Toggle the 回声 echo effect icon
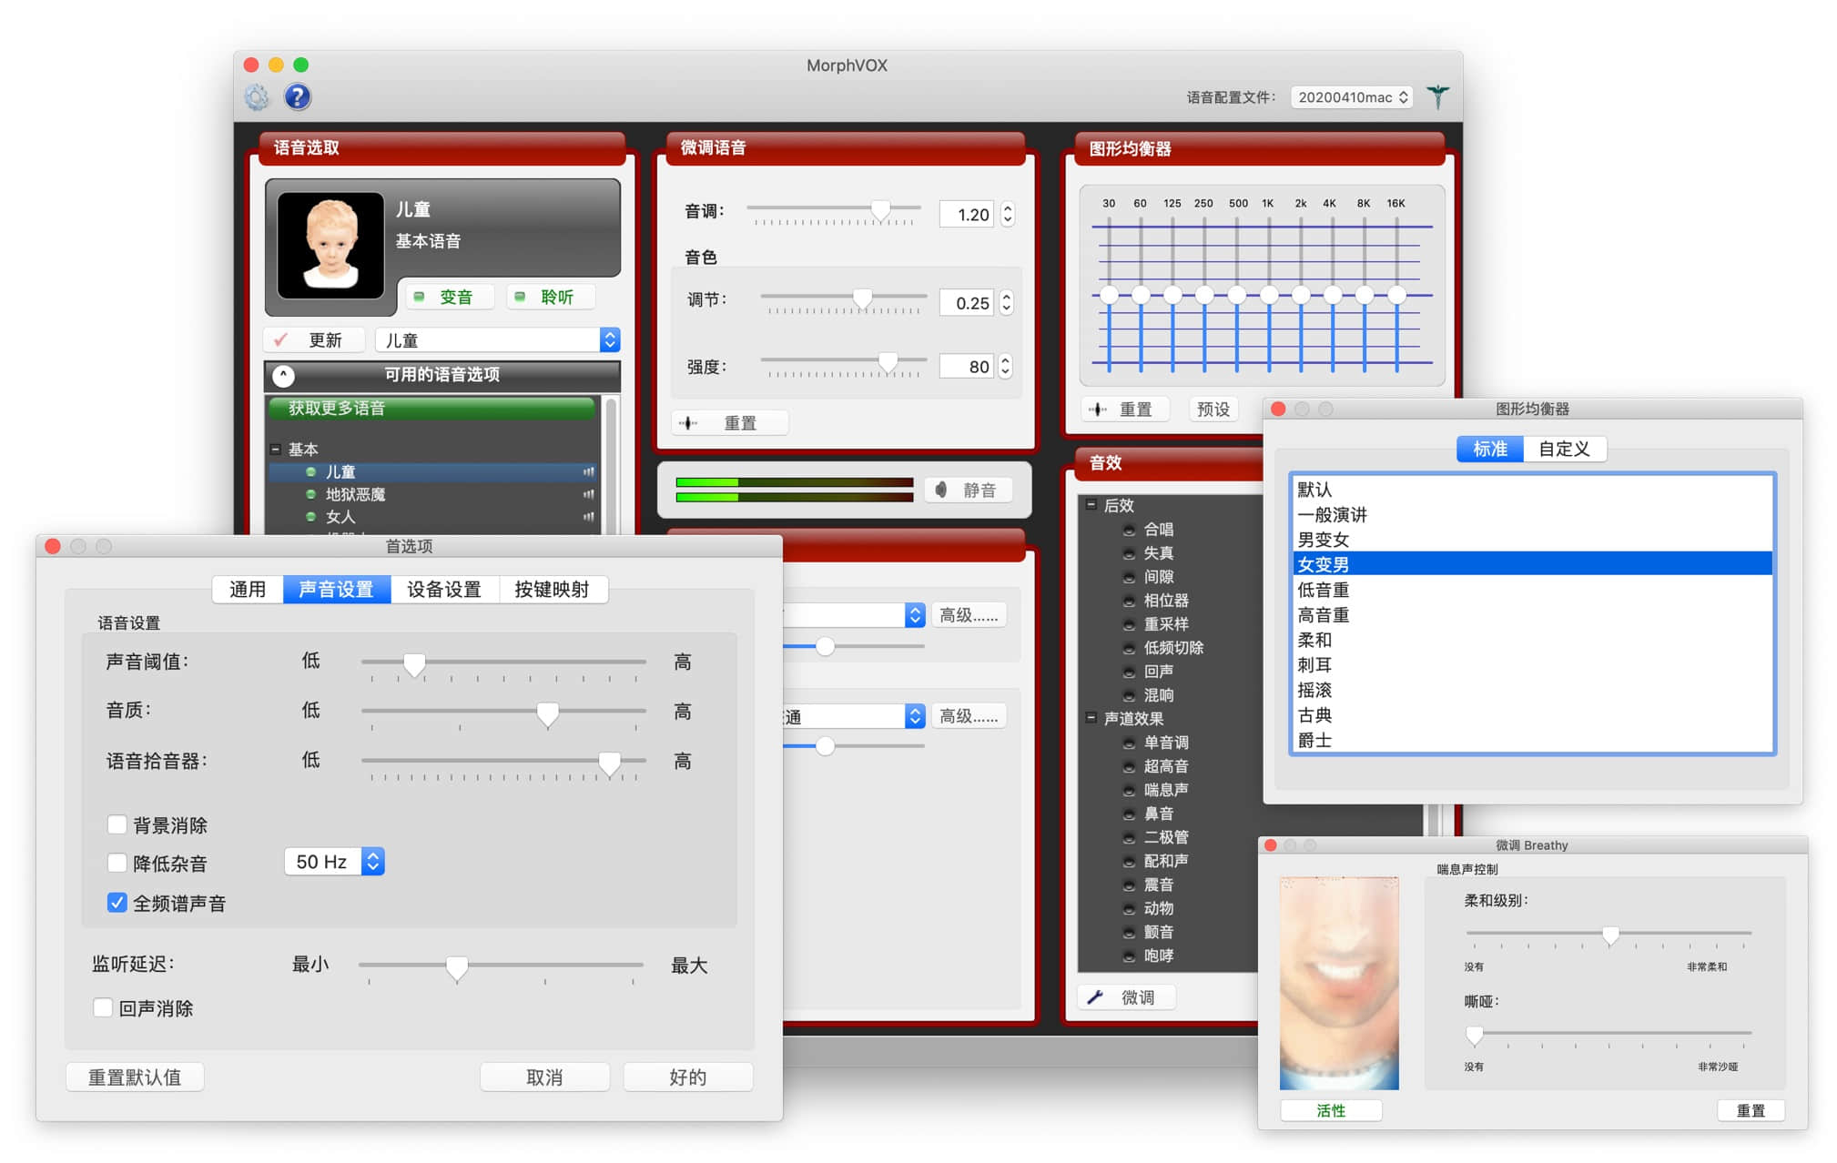1837x1163 pixels. (1129, 672)
